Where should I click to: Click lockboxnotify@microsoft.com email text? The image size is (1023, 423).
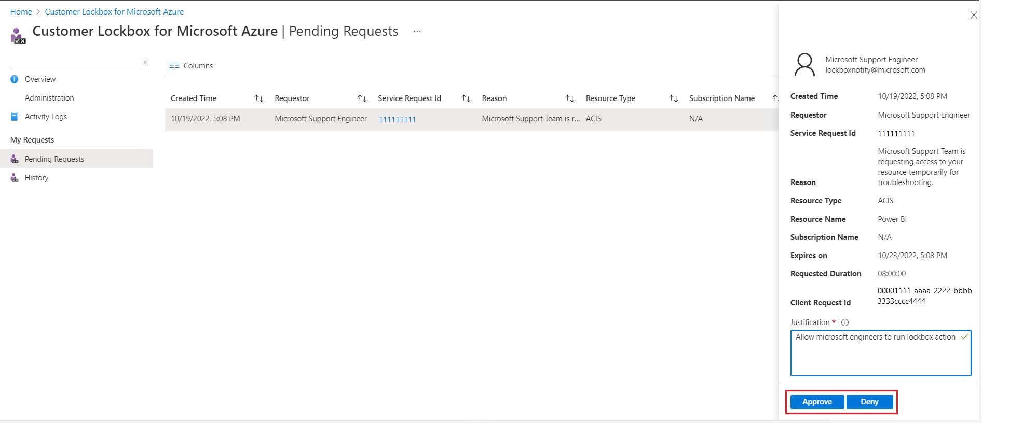pos(875,70)
